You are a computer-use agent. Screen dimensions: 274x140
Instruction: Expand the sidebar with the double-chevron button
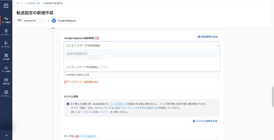(6, 134)
